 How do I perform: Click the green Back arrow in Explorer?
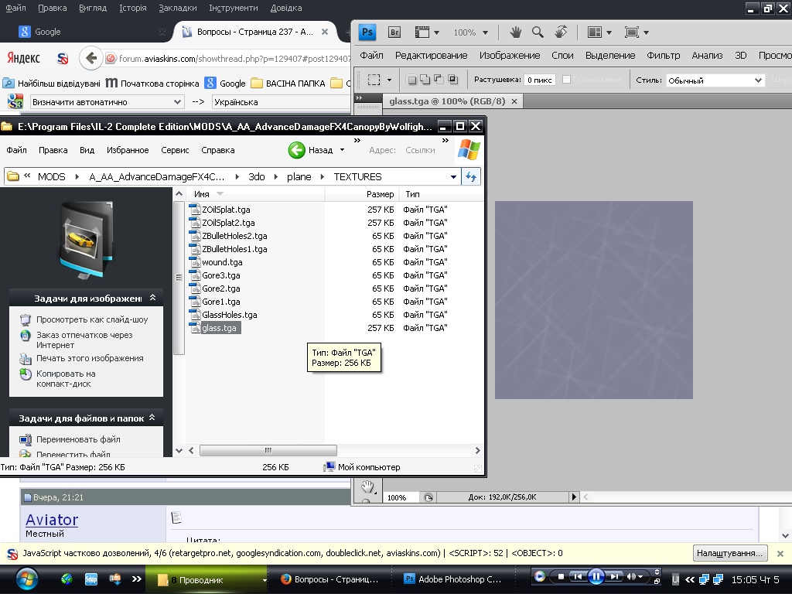[x=297, y=150]
